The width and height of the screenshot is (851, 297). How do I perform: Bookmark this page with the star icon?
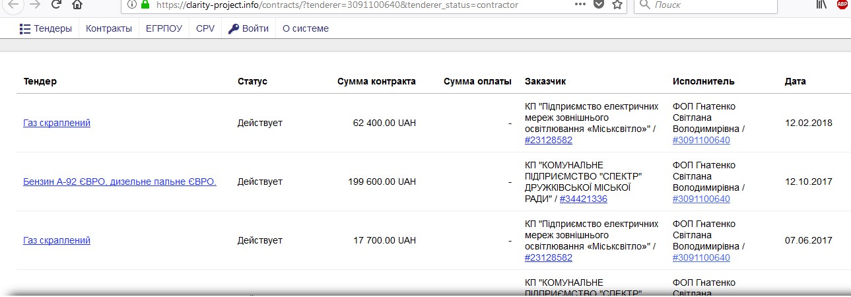tap(617, 4)
